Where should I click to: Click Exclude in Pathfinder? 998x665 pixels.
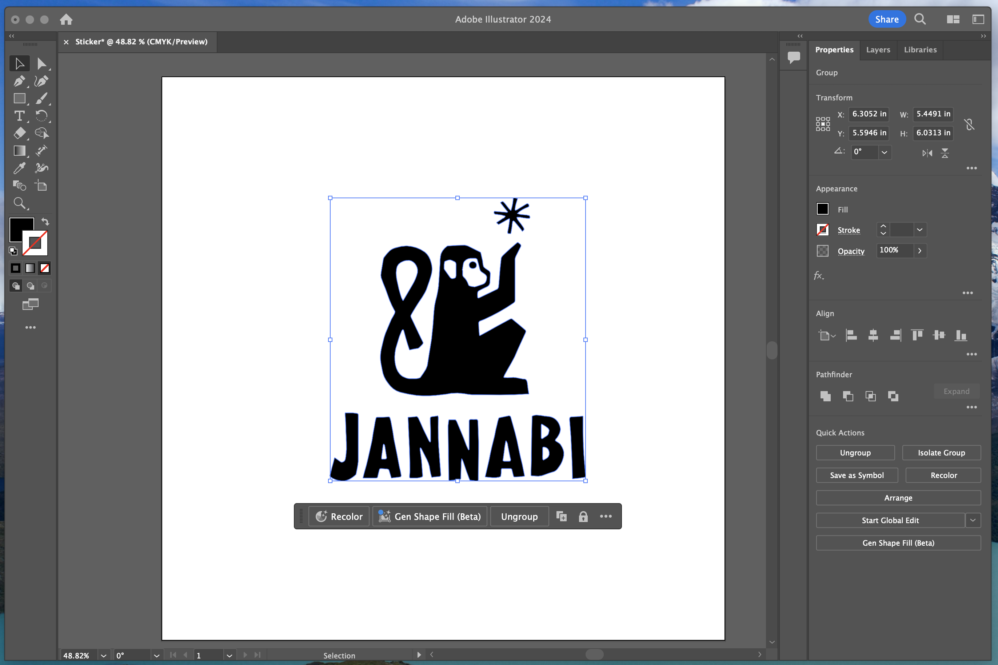(x=893, y=396)
